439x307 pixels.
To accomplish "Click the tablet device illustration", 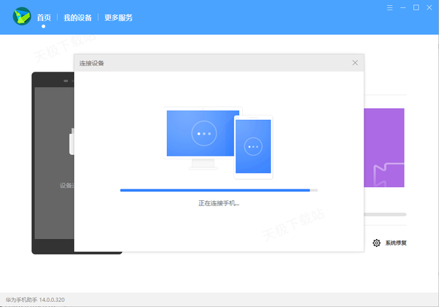I will point(253,147).
